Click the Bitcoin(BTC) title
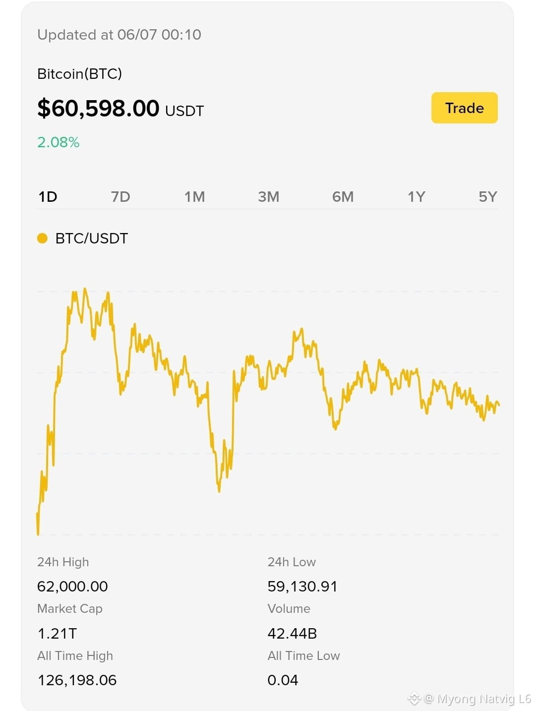 tap(80, 74)
